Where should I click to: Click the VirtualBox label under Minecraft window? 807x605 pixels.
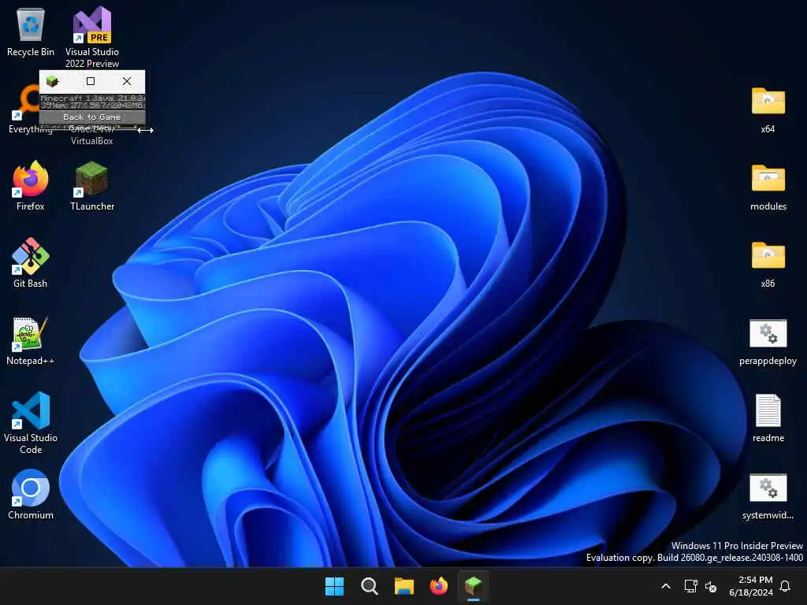click(x=92, y=141)
